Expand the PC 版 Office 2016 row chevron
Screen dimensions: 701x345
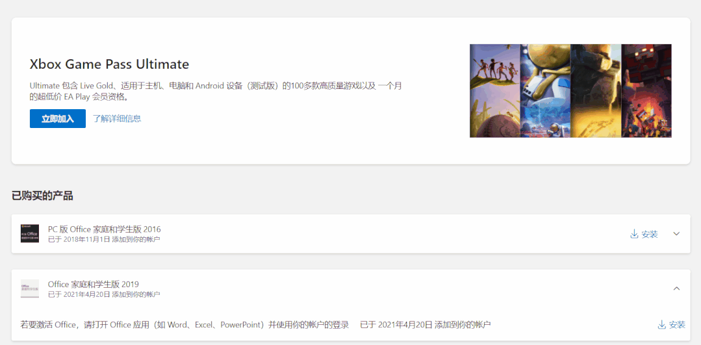676,234
